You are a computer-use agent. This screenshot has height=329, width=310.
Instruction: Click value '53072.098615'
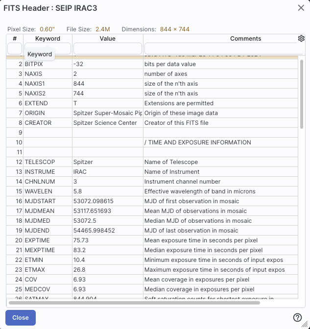point(93,201)
